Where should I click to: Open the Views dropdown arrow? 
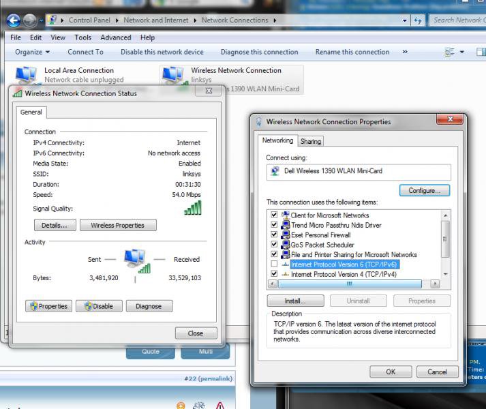[x=462, y=52]
